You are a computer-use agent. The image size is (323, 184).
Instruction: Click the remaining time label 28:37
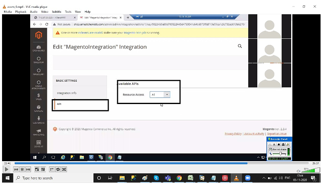point(316,163)
